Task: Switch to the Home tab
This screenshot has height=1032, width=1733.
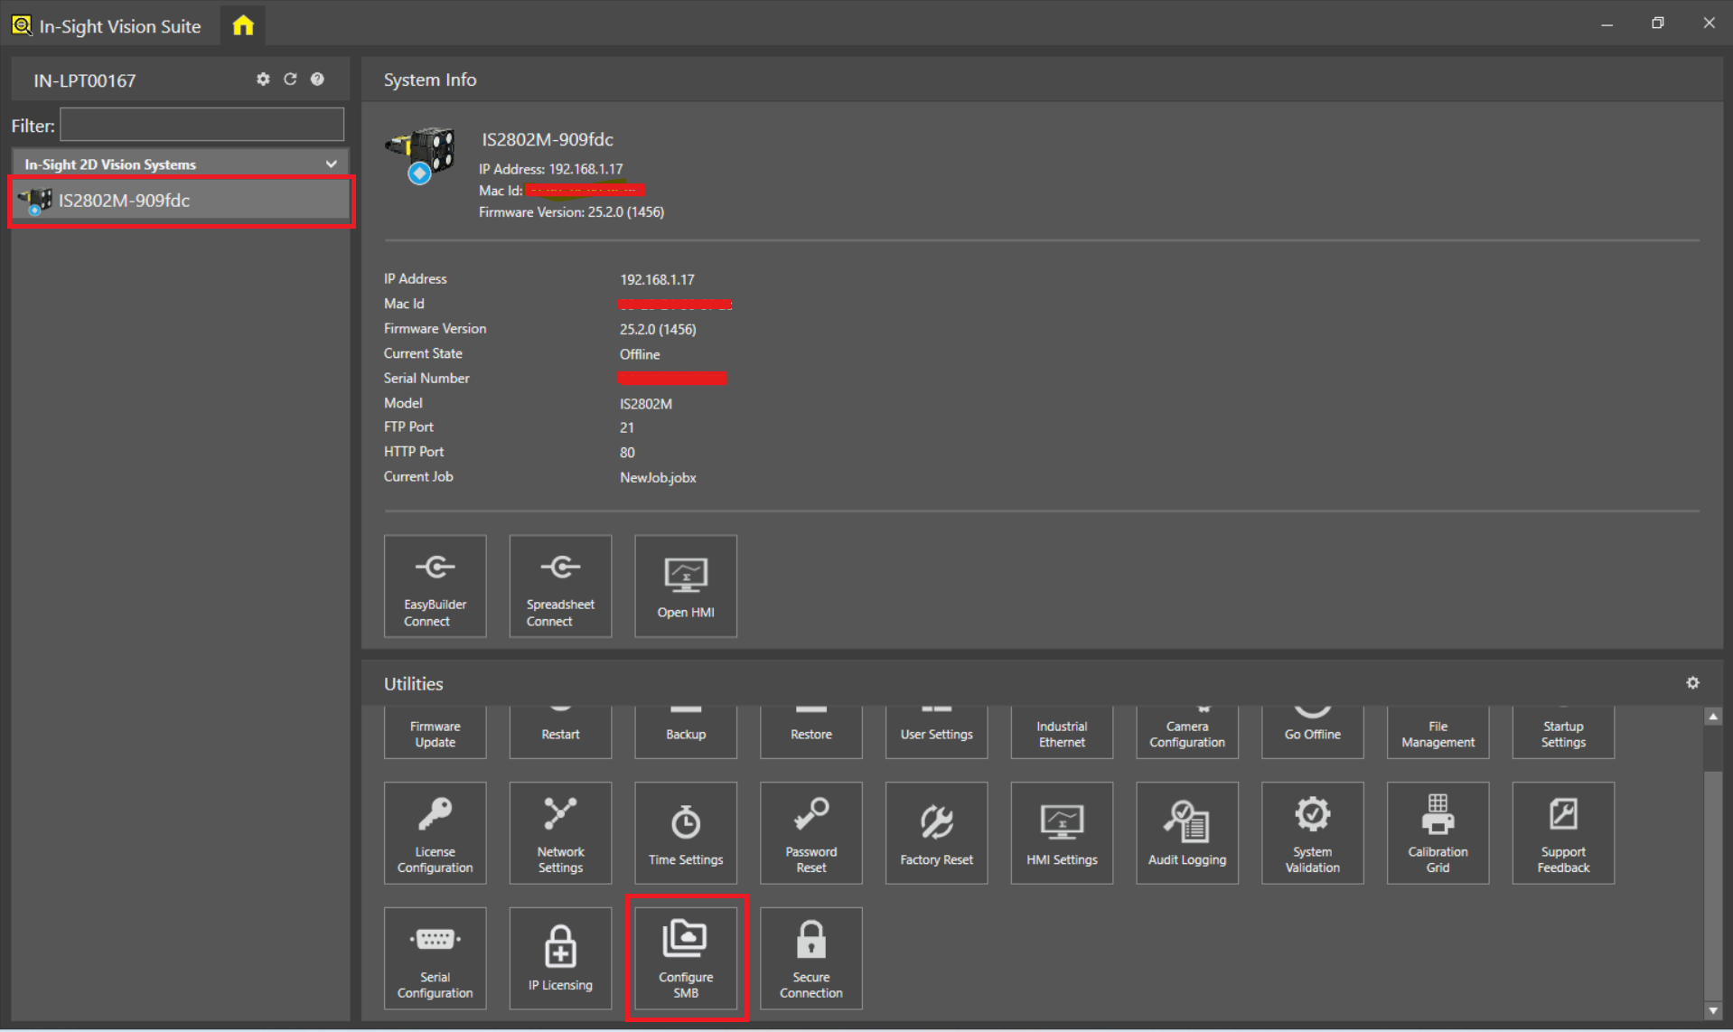Action: coord(242,24)
